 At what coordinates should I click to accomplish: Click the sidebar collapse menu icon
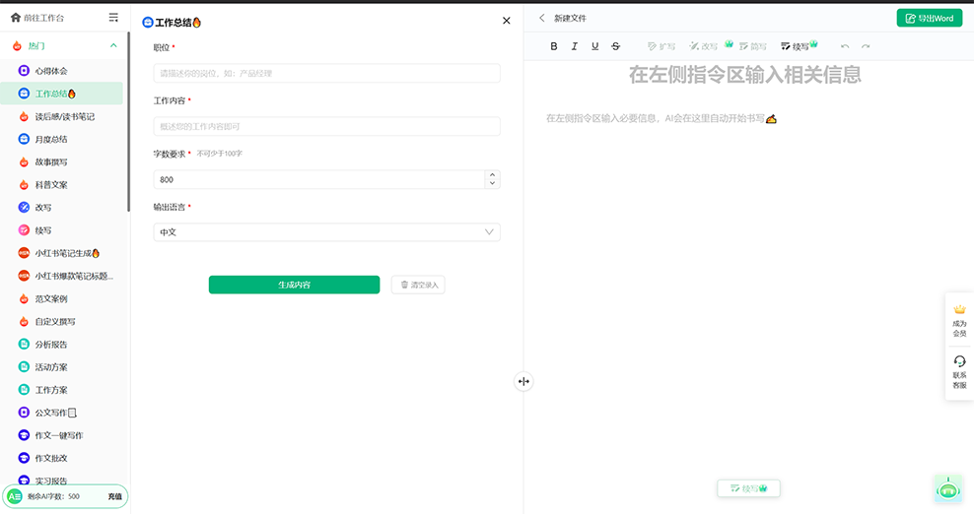tap(114, 18)
